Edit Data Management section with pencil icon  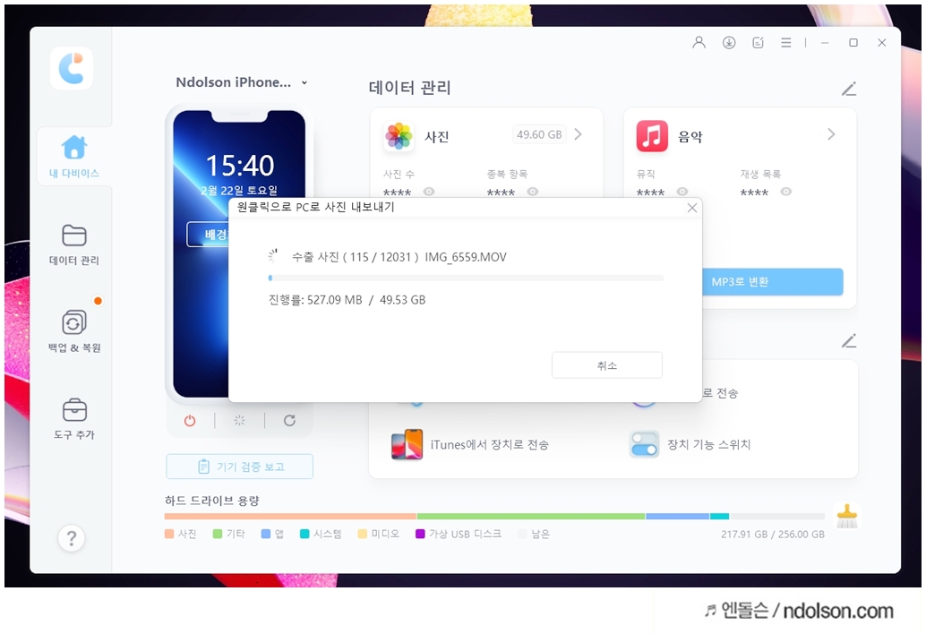pyautogui.click(x=849, y=90)
